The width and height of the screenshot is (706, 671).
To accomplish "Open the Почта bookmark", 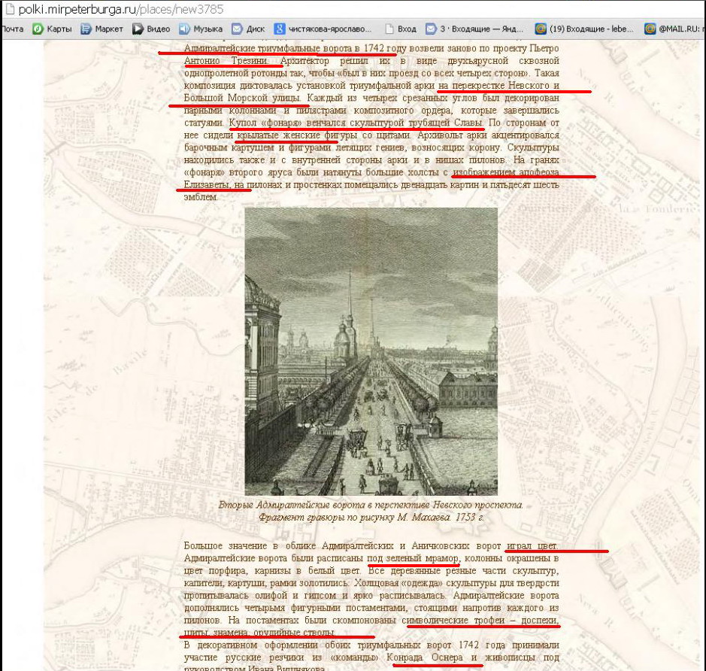I will (x=12, y=29).
